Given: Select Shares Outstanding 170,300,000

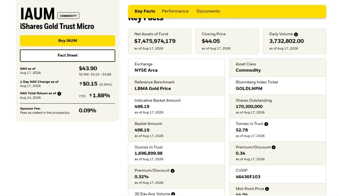Looking at the screenshot, I should click(x=249, y=107).
